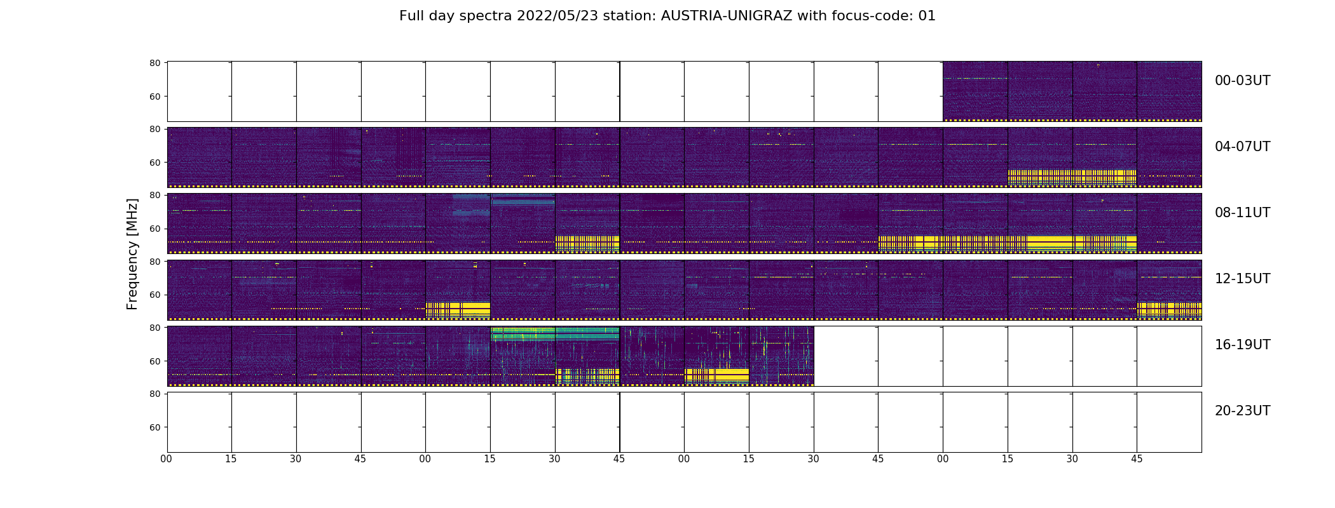The height and width of the screenshot is (508, 1335).
Task: Select the 60 tick of the 20-23UT panel
Action: (154, 427)
